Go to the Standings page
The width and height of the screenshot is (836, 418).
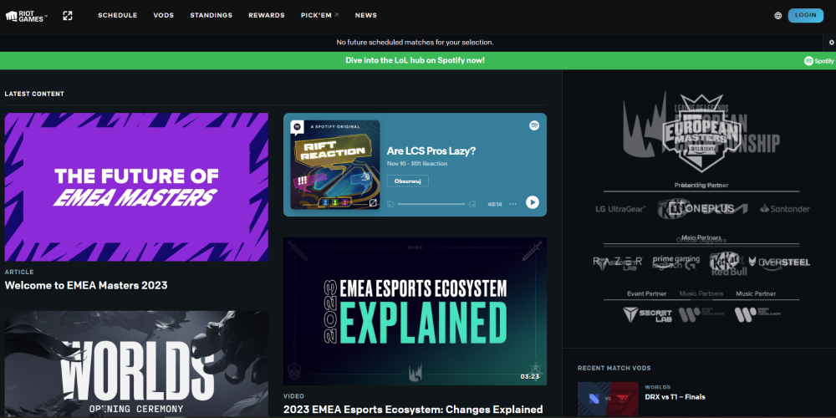[212, 15]
